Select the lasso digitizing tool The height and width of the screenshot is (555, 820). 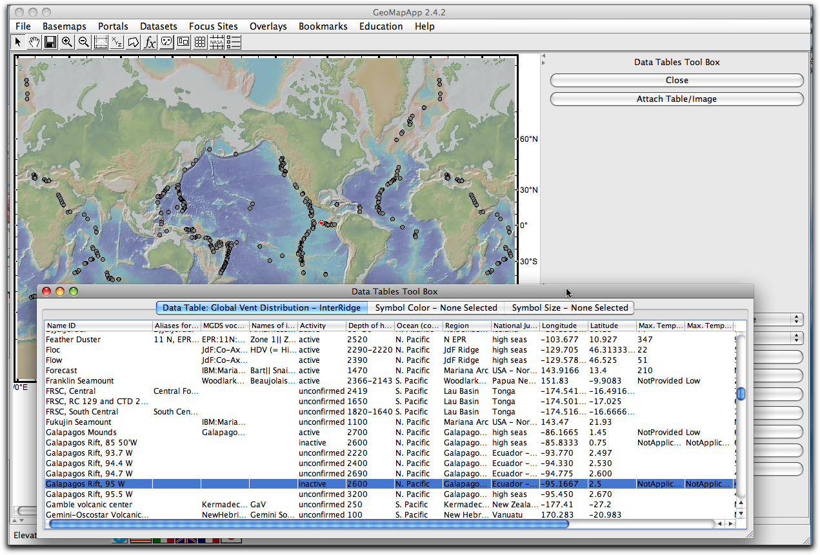(x=134, y=41)
